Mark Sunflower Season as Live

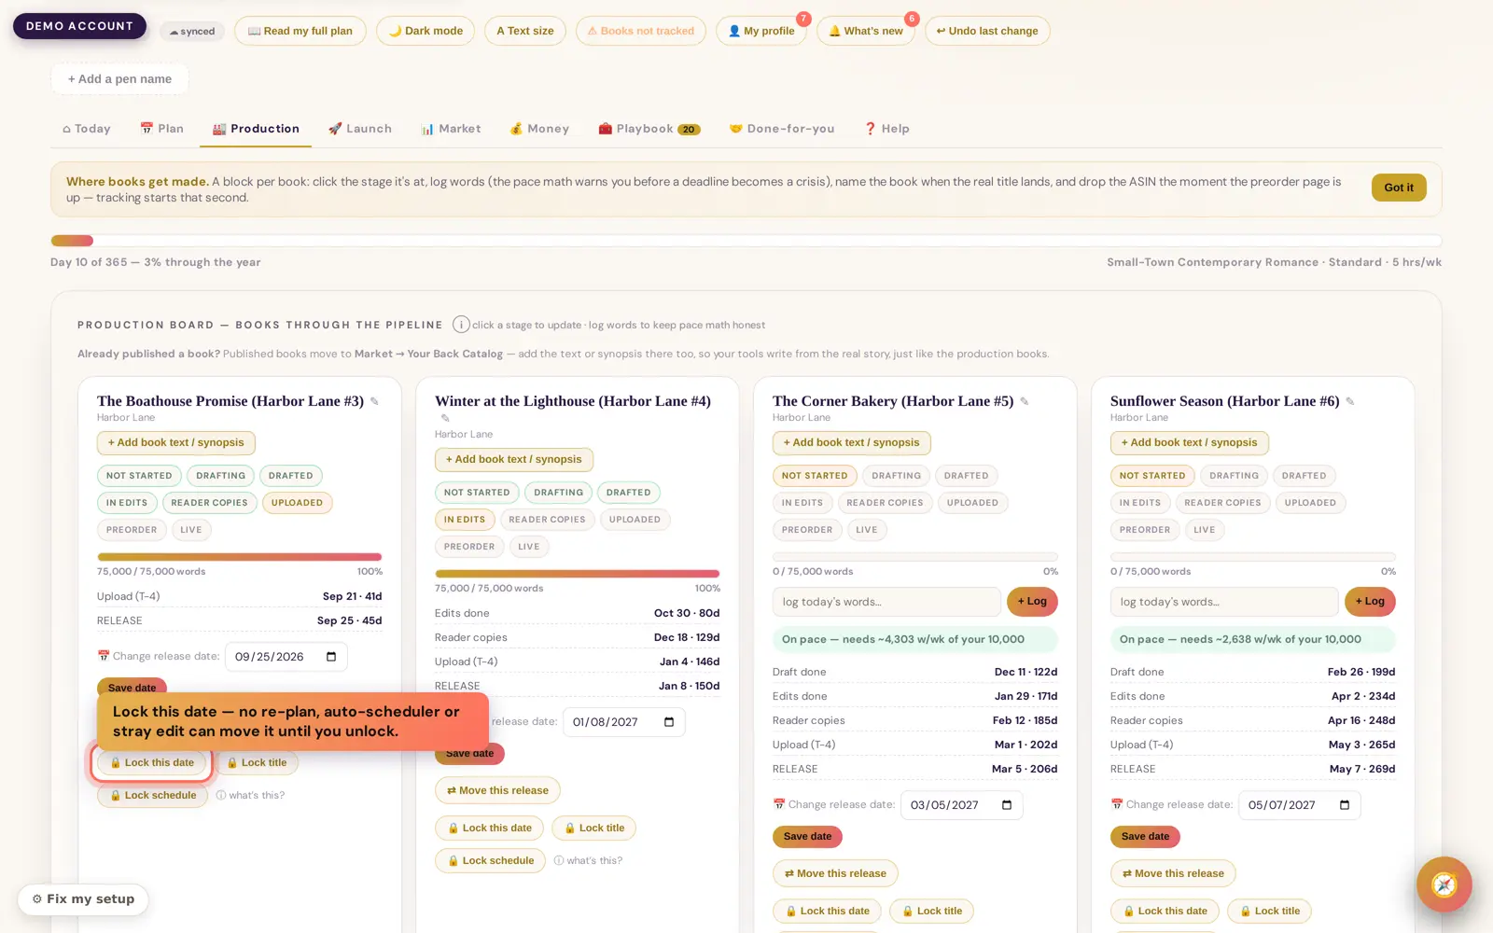click(1205, 530)
